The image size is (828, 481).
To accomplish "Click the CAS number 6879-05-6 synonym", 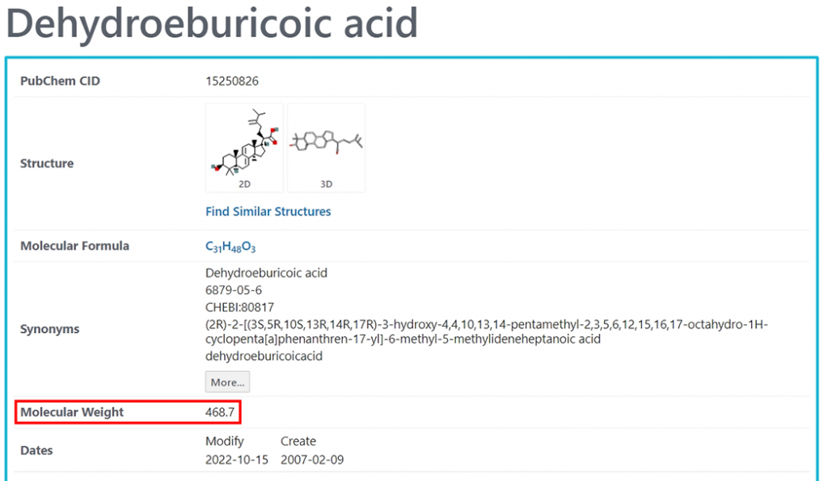I will (234, 290).
